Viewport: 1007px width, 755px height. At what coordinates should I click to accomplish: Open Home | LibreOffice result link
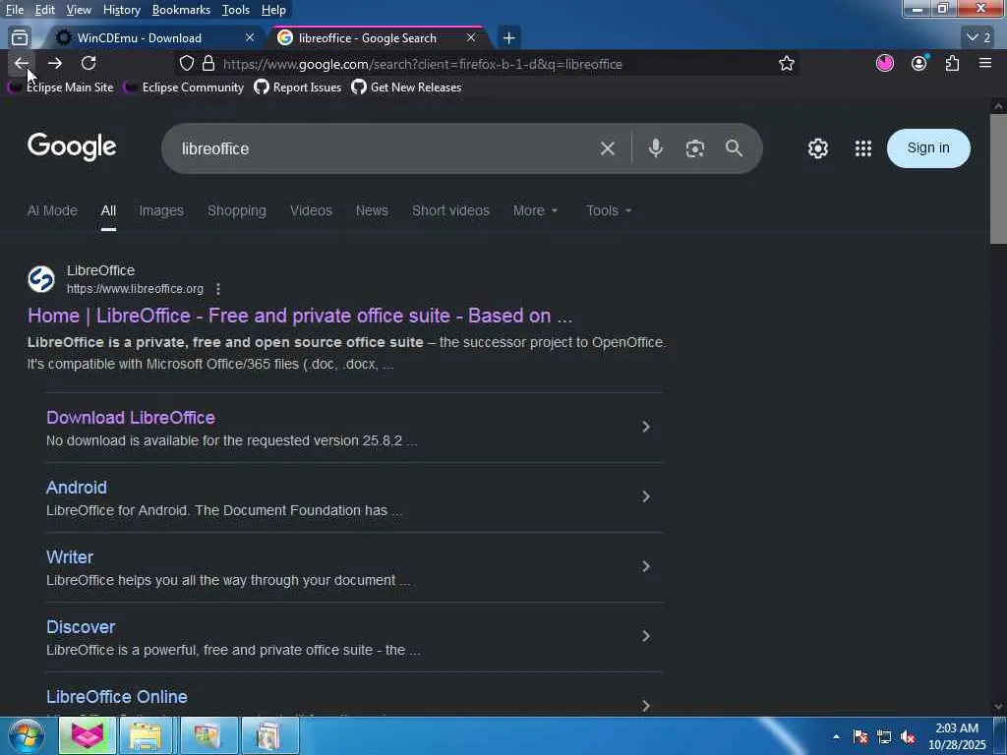300,316
